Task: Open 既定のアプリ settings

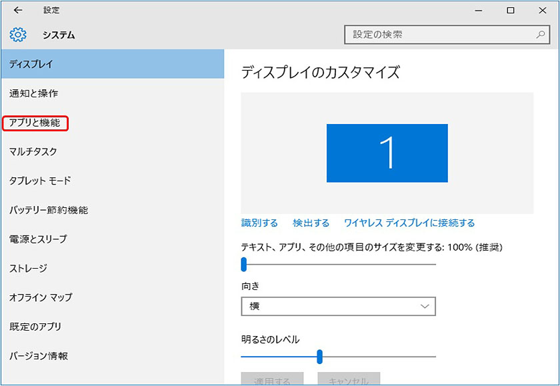Action: 113,327
